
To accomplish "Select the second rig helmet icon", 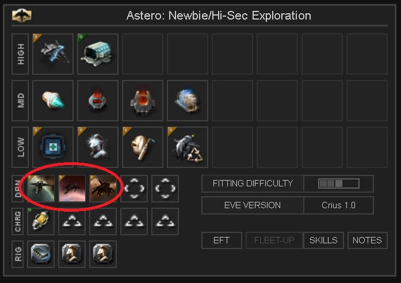I will click(72, 254).
